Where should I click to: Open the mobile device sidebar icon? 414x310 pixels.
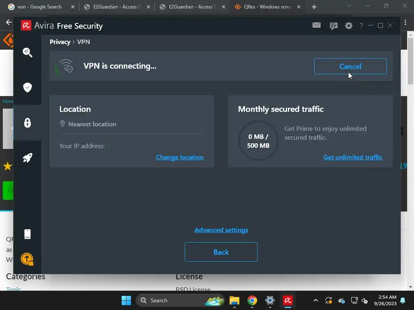click(x=27, y=234)
